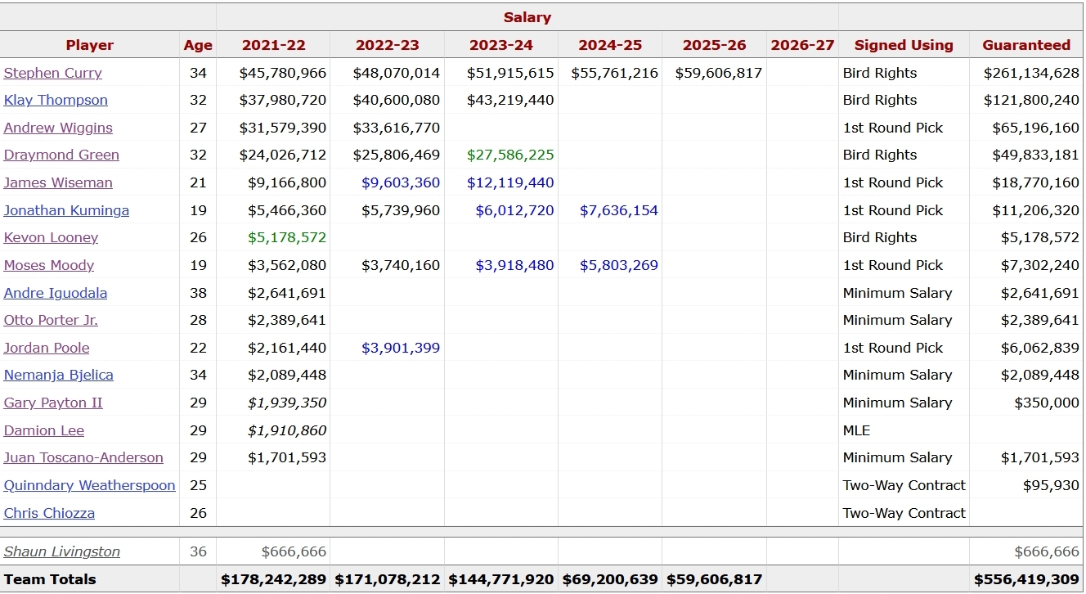The width and height of the screenshot is (1086, 594).
Task: Open Stephen Curry player link
Action: [53, 73]
